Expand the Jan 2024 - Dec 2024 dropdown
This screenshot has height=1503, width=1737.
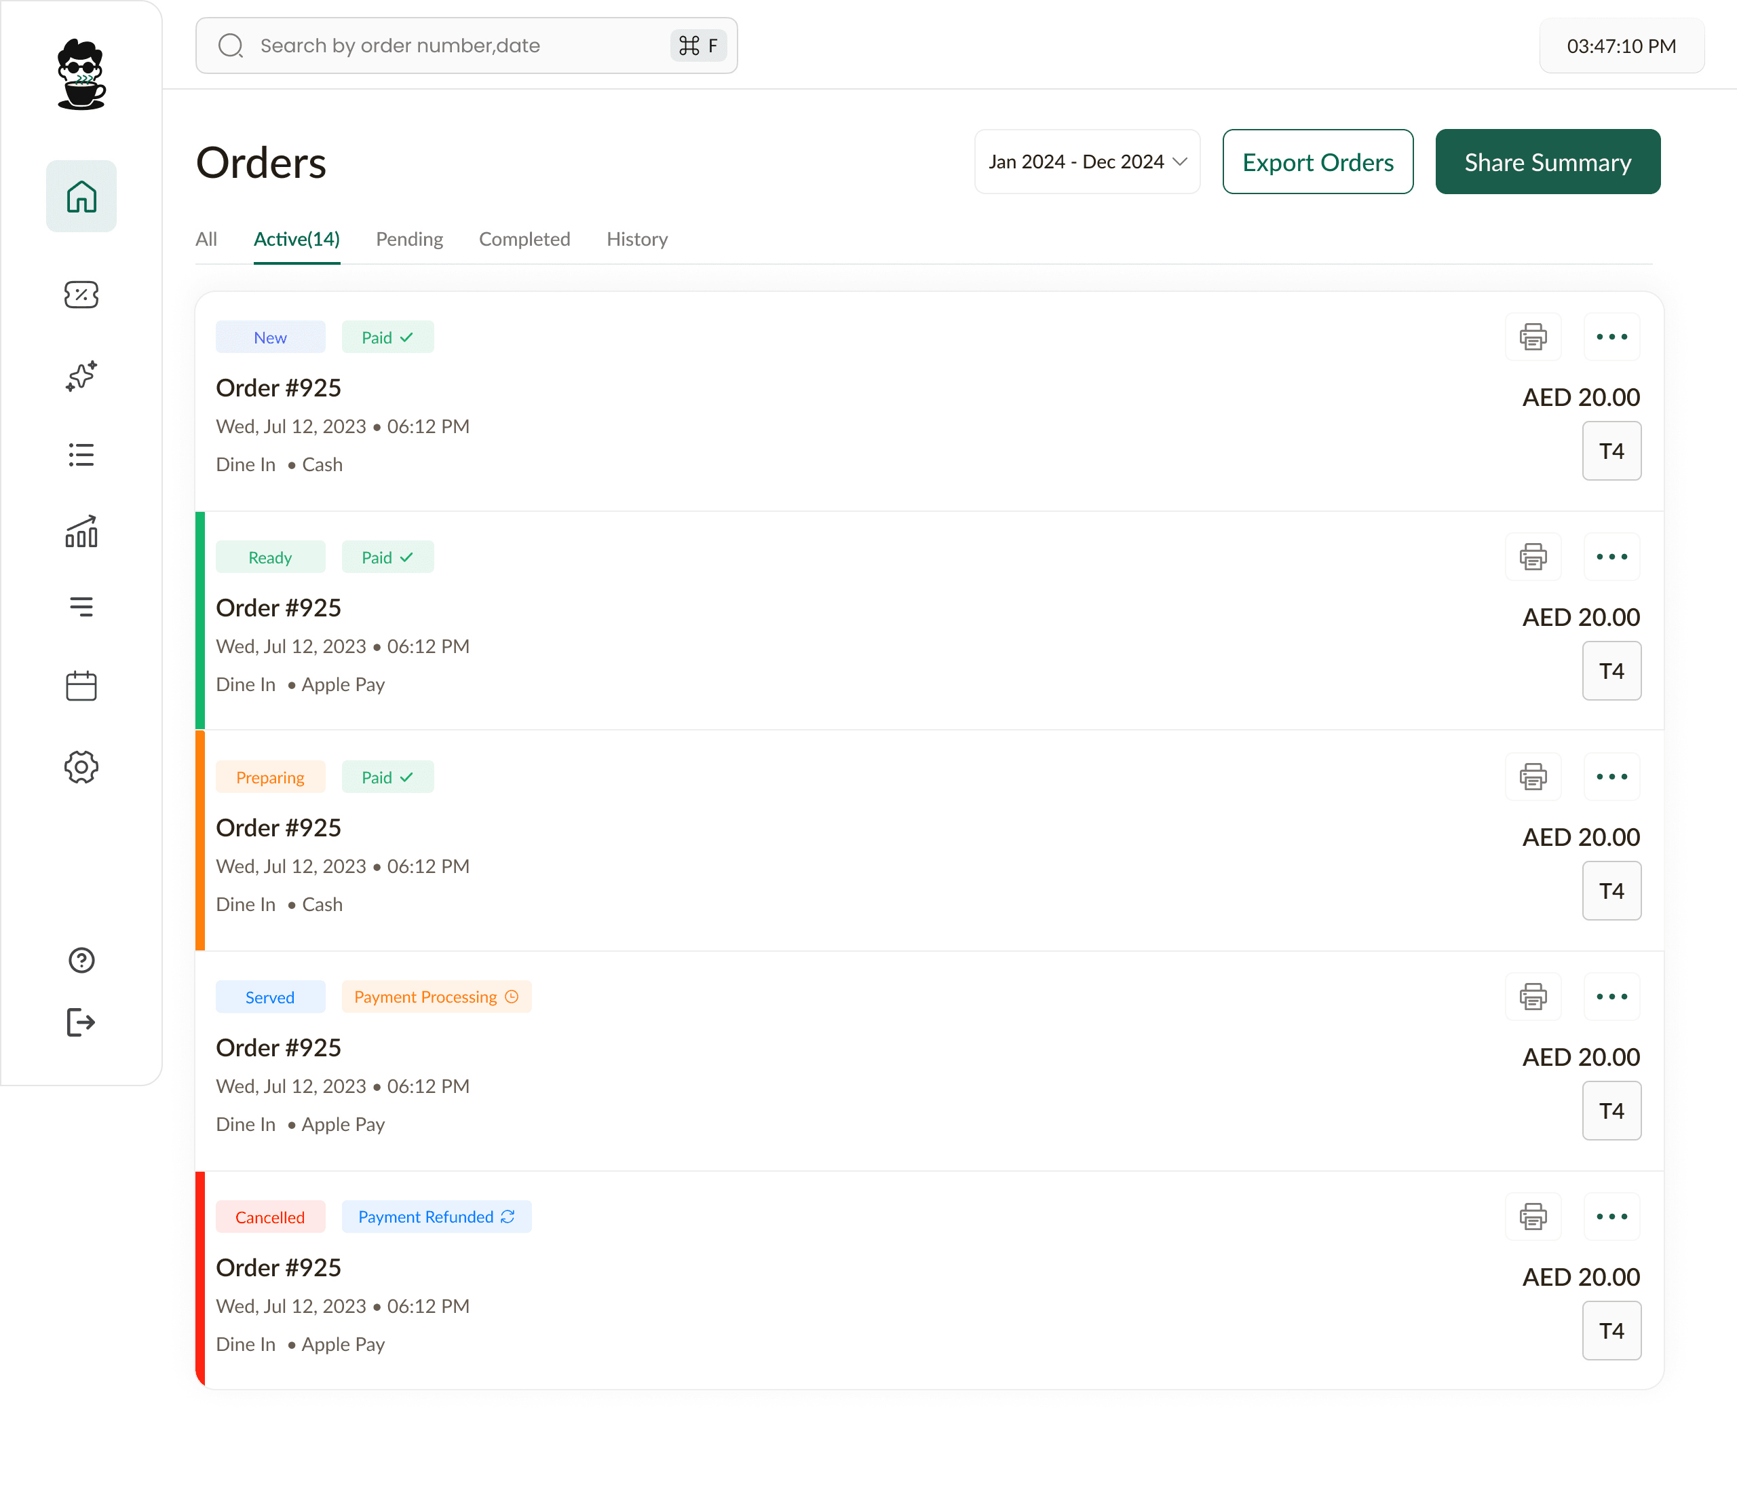(1086, 162)
